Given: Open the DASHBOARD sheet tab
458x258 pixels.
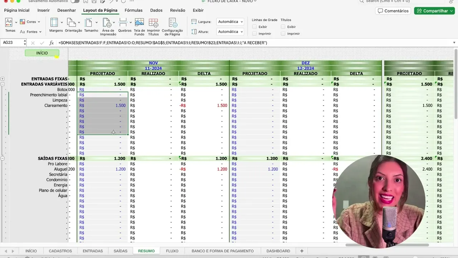Looking at the screenshot, I should [x=278, y=251].
